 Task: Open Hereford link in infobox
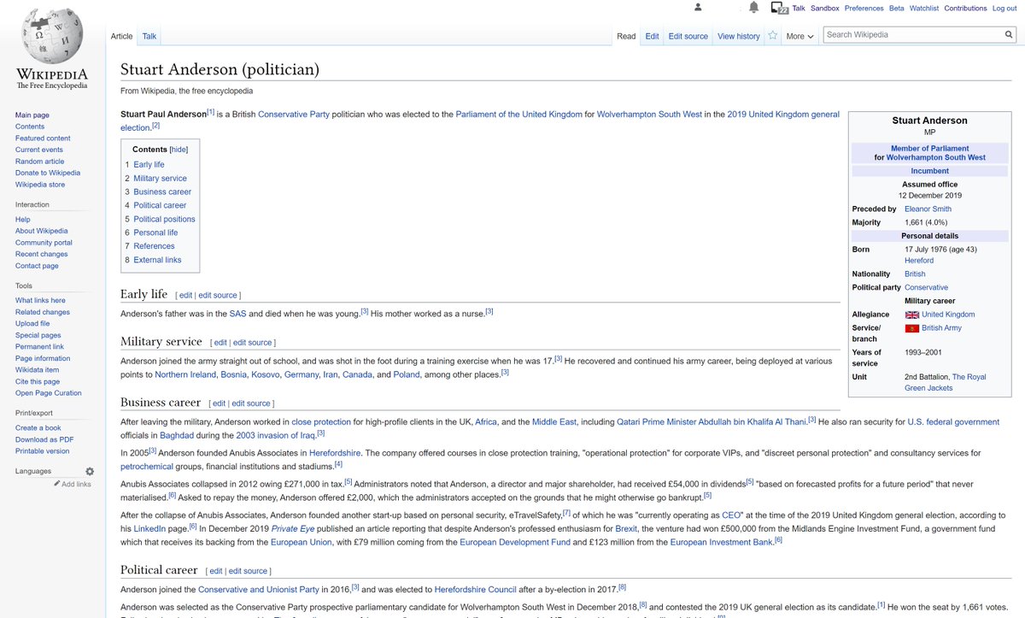click(x=919, y=261)
